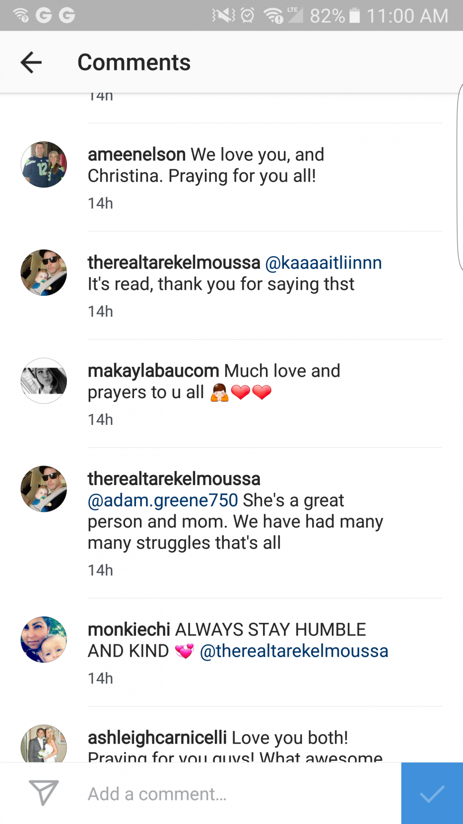463x824 pixels.
Task: Open the ashleighcarnicelli username link
Action: point(157,737)
